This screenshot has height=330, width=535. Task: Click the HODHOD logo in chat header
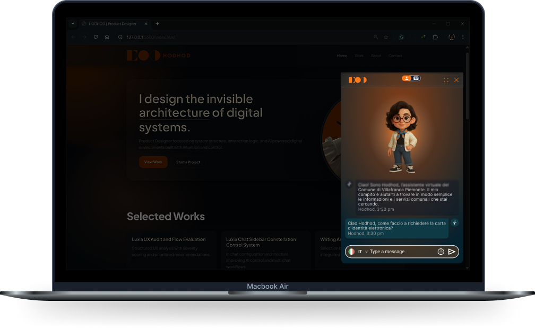point(358,80)
